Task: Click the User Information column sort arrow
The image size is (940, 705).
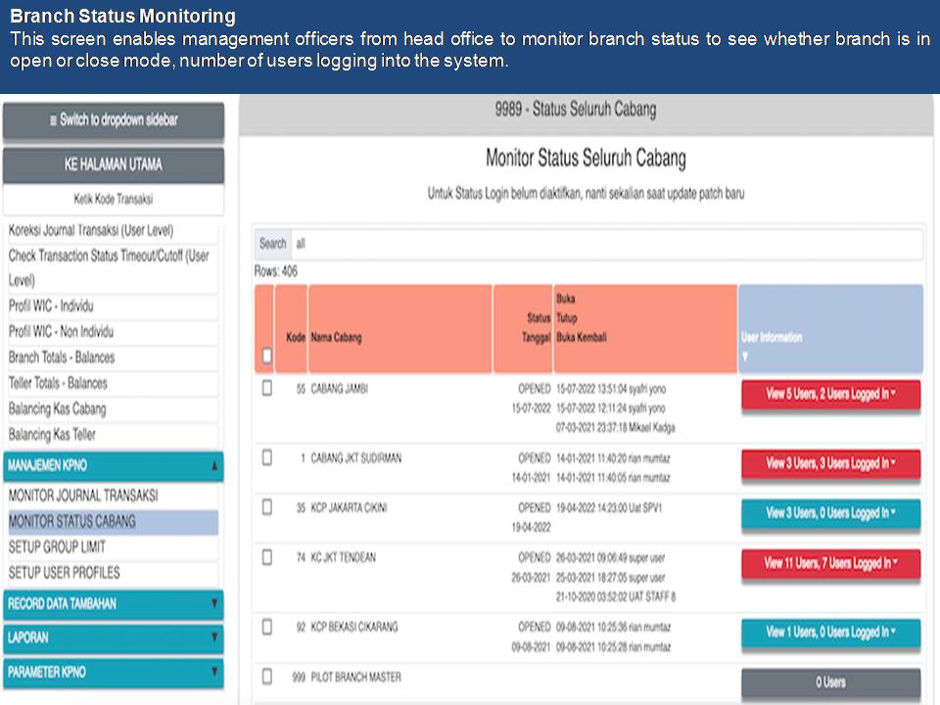Action: [x=745, y=356]
